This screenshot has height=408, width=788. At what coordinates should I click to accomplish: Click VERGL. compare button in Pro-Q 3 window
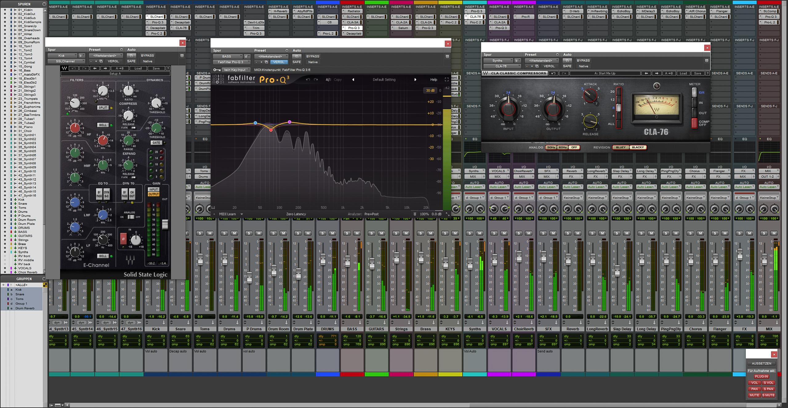(279, 62)
